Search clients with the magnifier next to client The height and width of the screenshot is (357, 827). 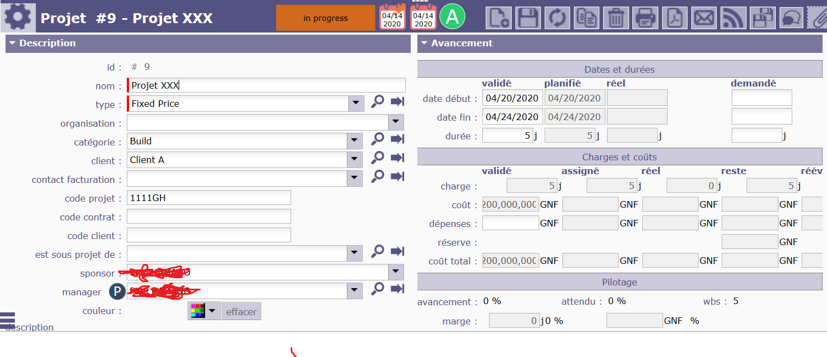tap(377, 158)
